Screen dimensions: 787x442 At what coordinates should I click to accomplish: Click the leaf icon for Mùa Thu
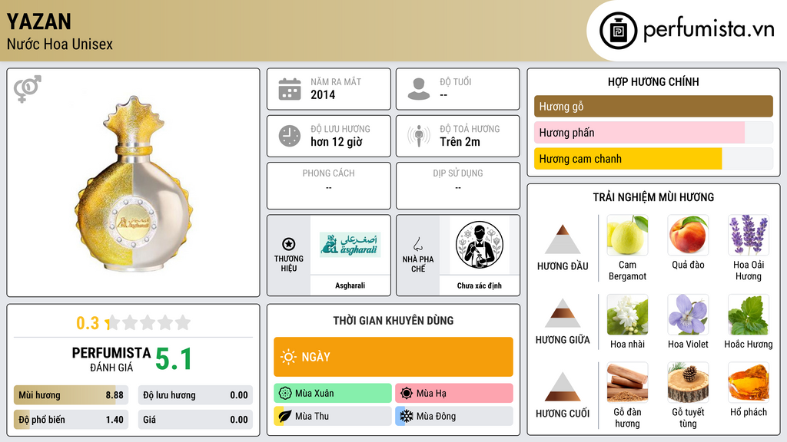(285, 416)
